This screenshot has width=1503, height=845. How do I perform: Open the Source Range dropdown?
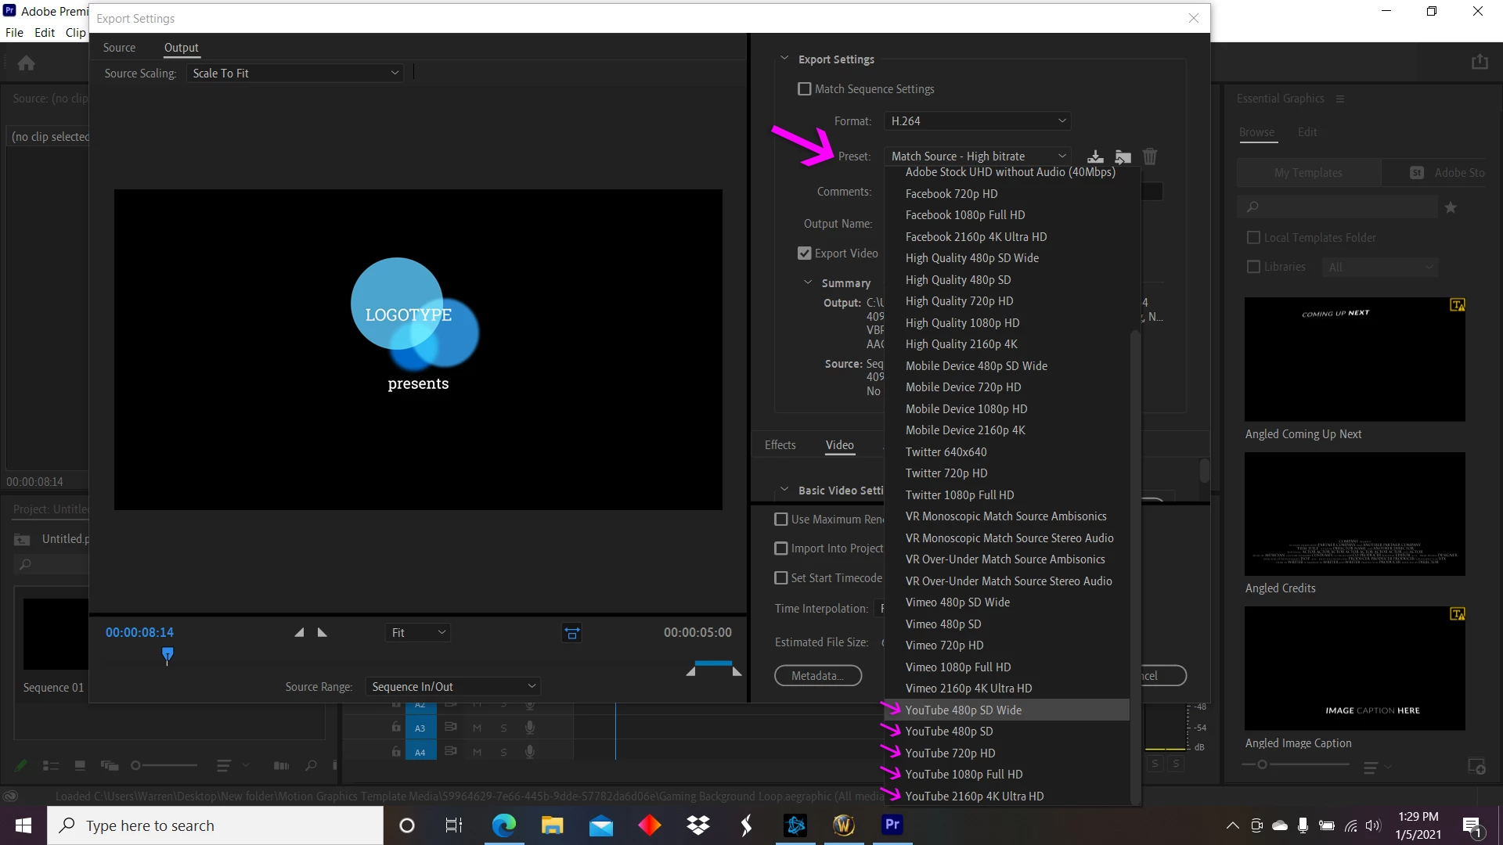click(x=452, y=687)
